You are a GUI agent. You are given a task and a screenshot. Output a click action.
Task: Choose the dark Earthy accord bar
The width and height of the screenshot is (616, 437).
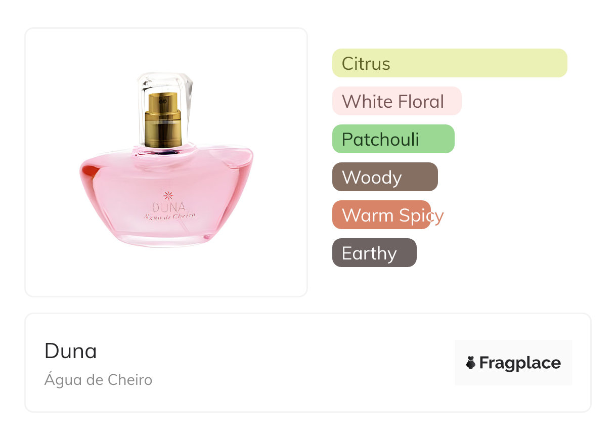[374, 253]
